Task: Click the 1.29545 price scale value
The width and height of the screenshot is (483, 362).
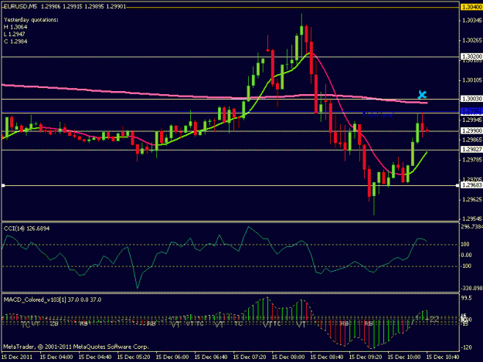Action: [x=472, y=218]
